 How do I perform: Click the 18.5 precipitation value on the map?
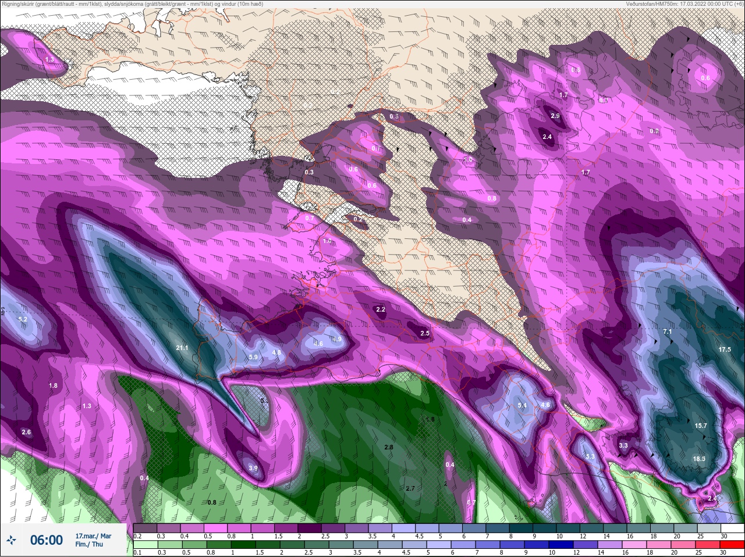(x=699, y=459)
